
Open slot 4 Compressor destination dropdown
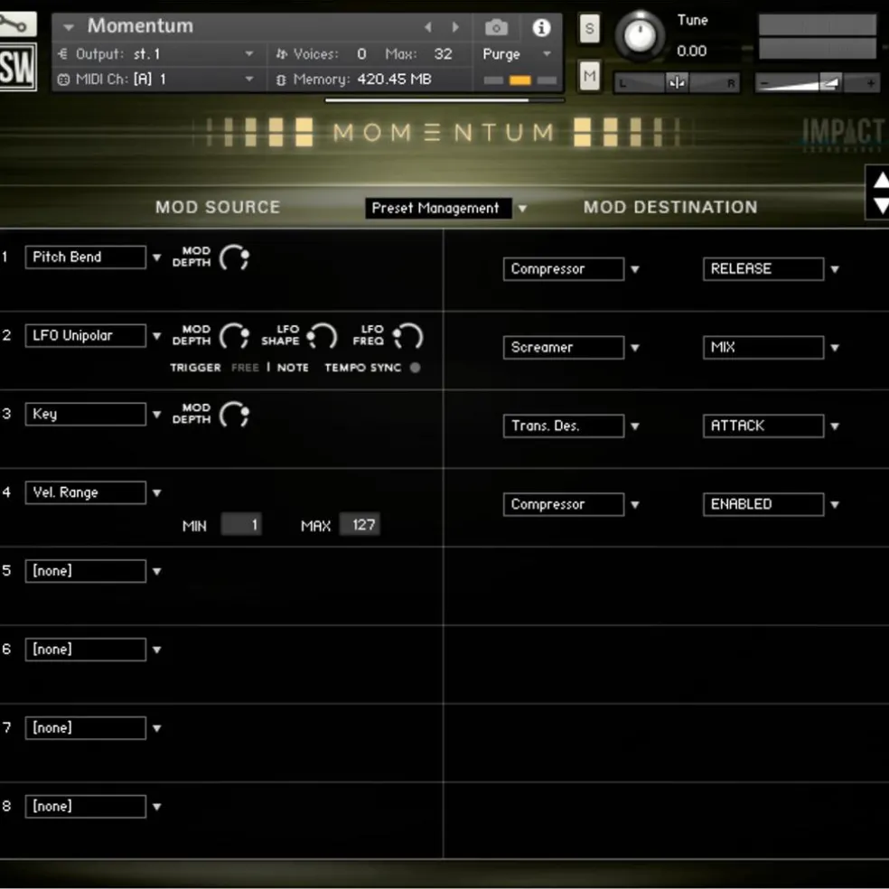[635, 505]
